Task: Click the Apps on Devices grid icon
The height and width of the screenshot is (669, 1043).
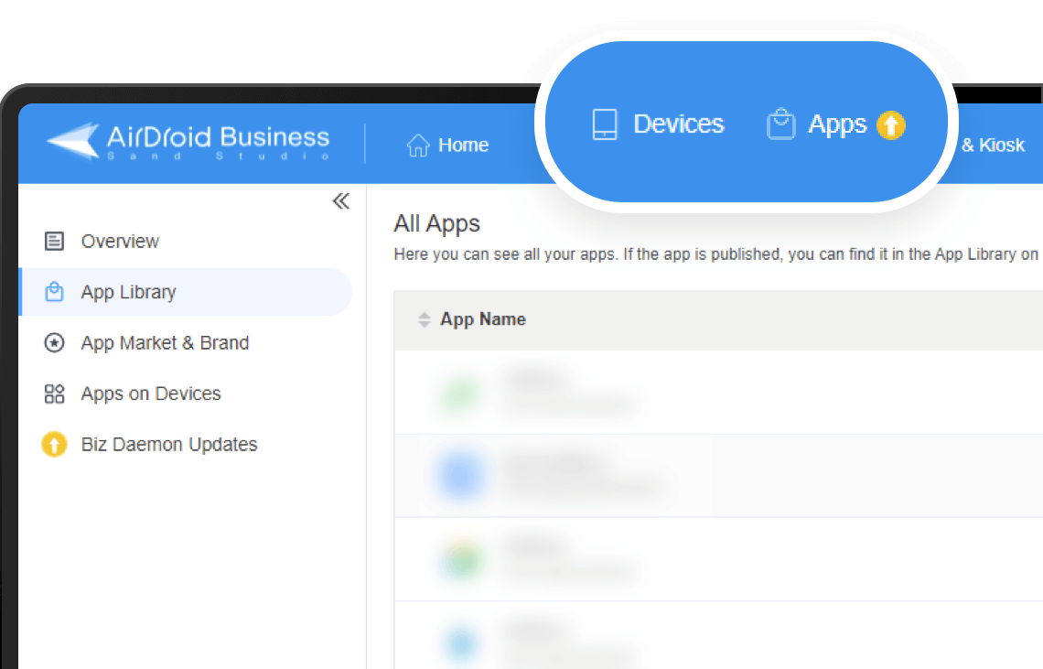Action: click(x=54, y=394)
